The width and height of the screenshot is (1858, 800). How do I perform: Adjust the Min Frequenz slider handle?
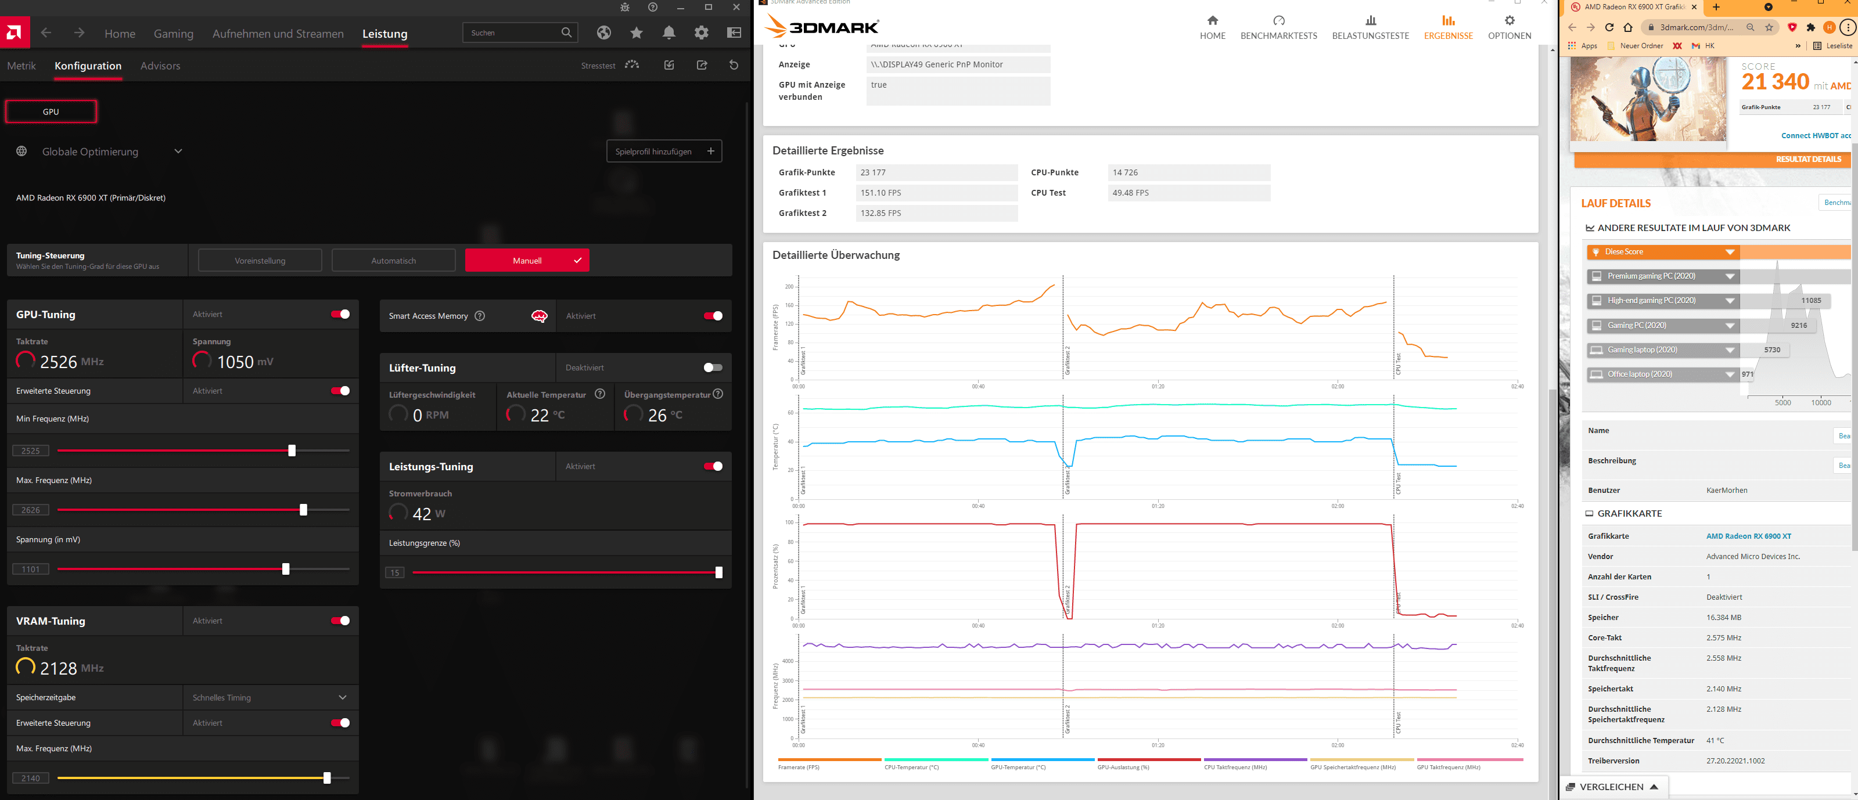(x=292, y=451)
